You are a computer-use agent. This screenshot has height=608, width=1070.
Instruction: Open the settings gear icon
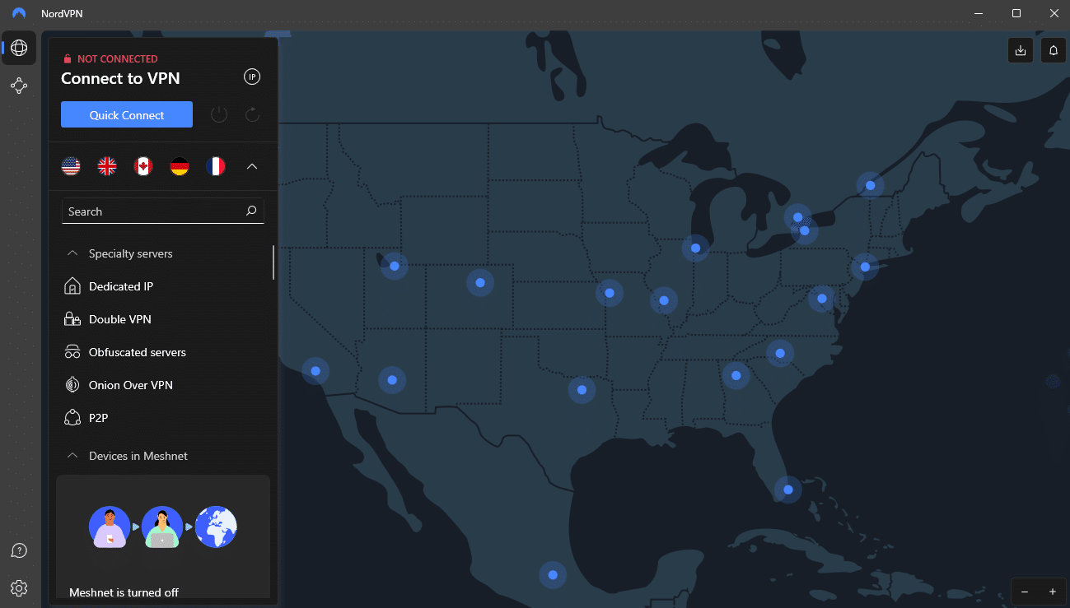click(x=19, y=588)
